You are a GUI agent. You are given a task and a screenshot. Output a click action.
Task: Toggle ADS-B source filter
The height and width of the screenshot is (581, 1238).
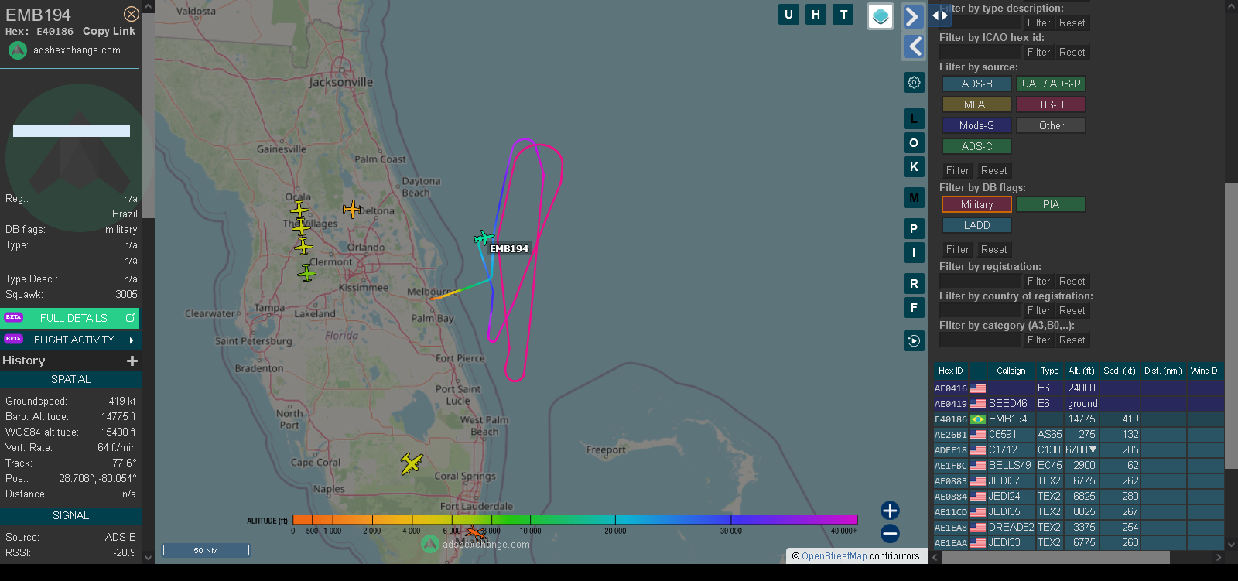(x=976, y=84)
